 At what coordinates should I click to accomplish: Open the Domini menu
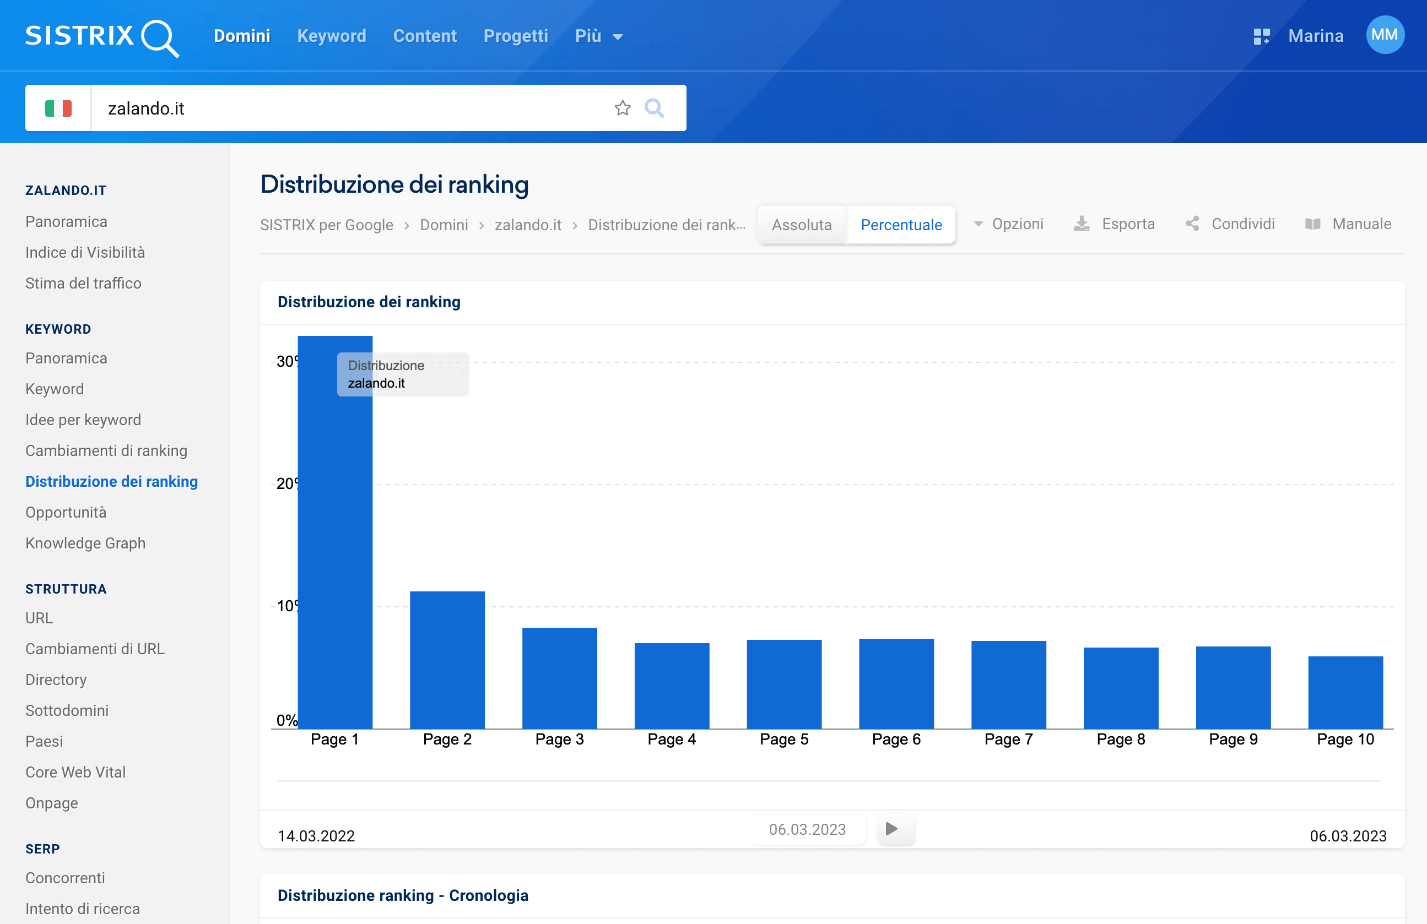coord(242,36)
